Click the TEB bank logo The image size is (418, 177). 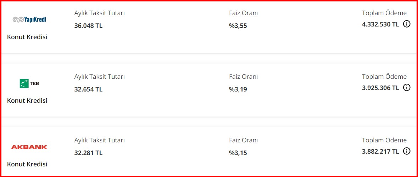coord(29,83)
